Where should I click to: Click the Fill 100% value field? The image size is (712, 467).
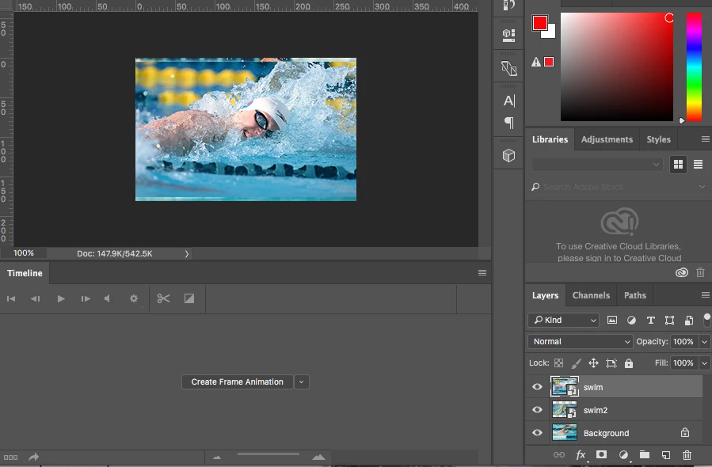coord(683,363)
